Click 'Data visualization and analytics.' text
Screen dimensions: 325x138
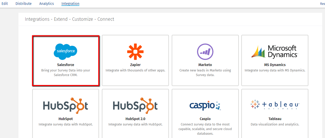275,124
